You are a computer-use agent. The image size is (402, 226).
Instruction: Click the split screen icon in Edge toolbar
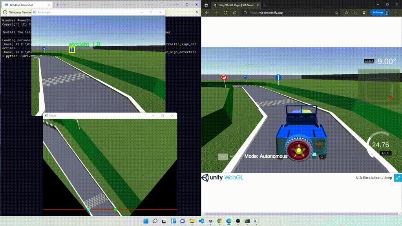pos(365,12)
